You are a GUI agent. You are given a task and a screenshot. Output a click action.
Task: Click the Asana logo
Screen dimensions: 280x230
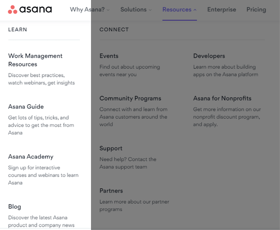pos(30,10)
